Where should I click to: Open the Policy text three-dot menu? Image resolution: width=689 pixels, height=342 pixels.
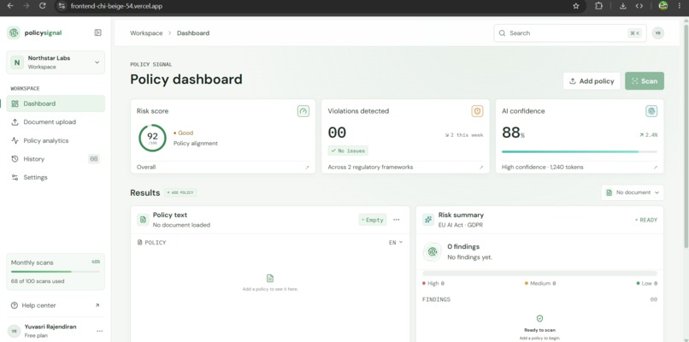point(397,220)
